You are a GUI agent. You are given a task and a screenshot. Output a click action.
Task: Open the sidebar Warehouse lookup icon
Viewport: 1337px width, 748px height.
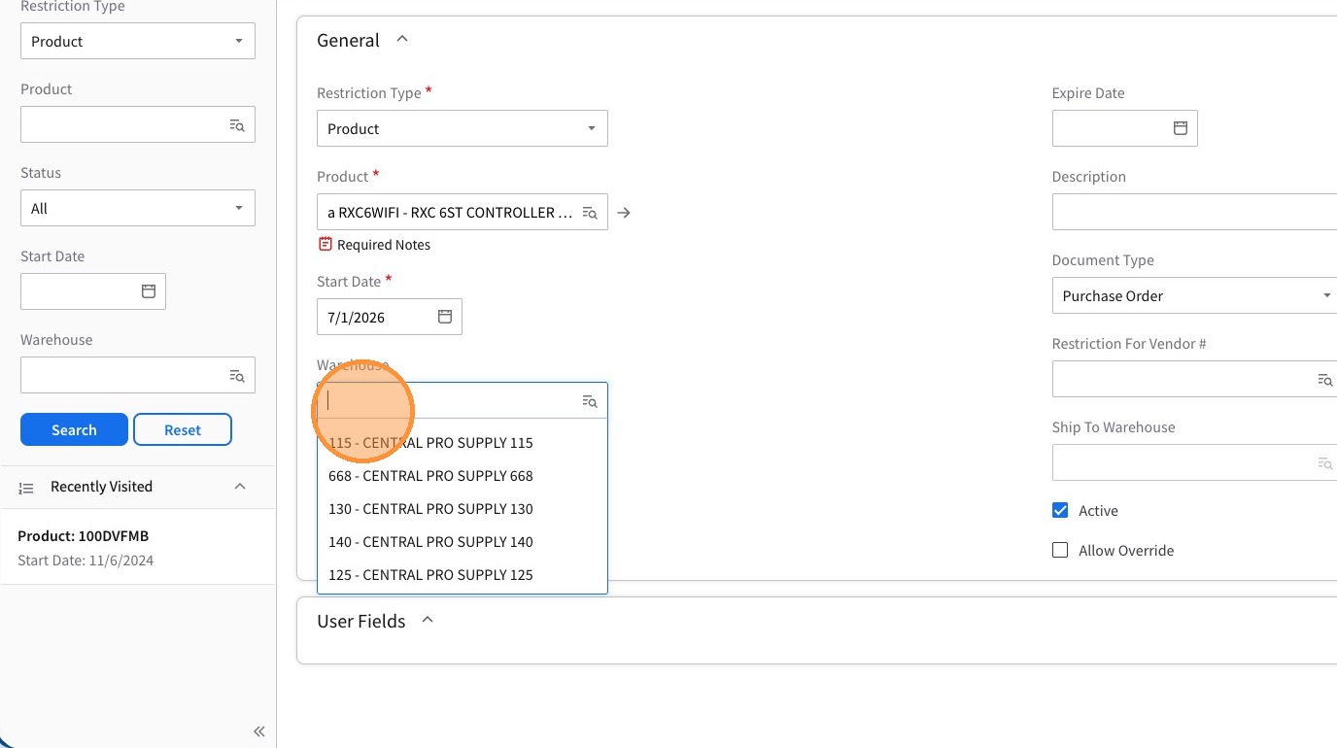click(x=237, y=376)
